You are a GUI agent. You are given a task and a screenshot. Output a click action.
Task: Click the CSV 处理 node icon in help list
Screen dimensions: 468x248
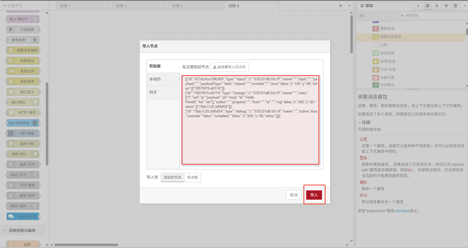376,69
